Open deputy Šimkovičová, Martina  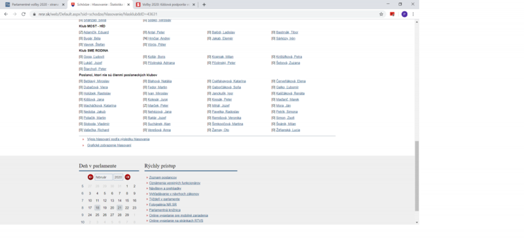(227, 124)
